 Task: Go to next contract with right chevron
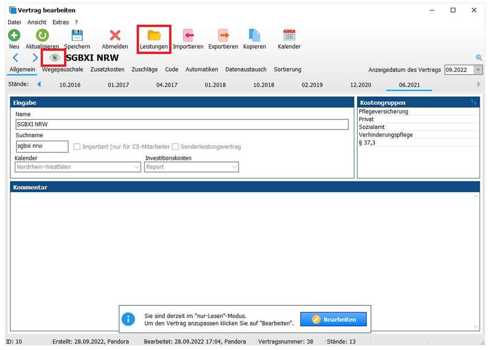(35, 58)
